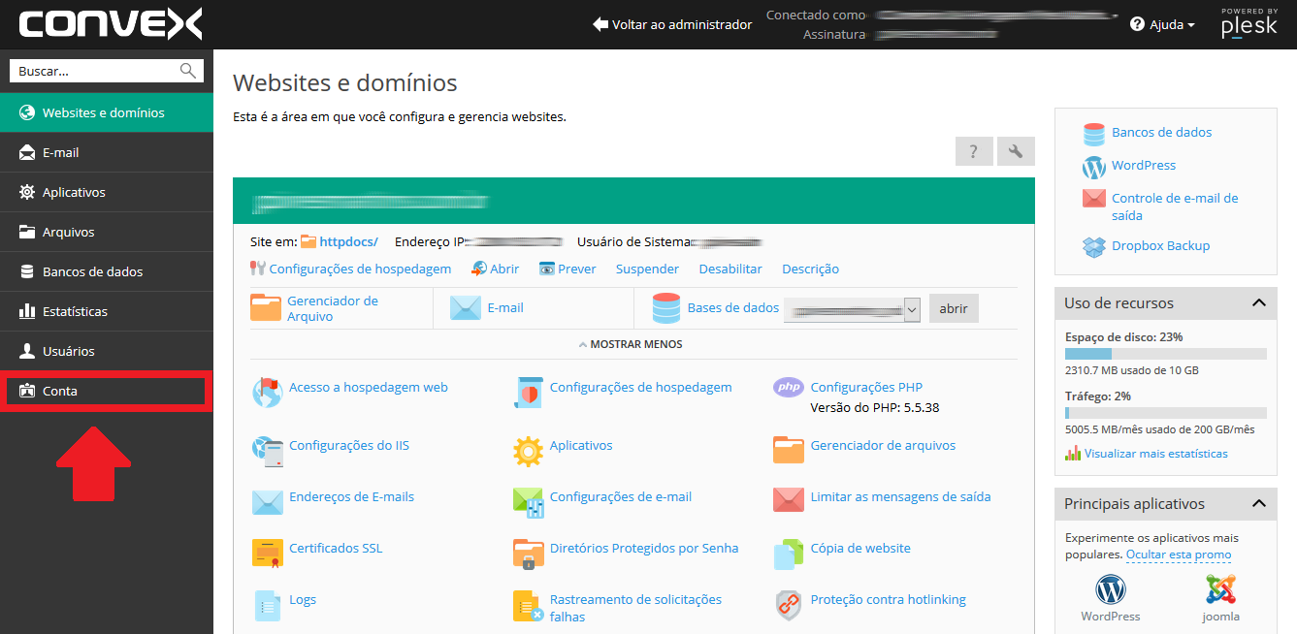Click the wrench settings button
This screenshot has height=634, width=1297.
(1016, 151)
